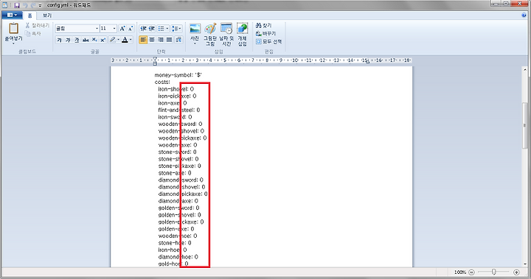Click Replace in the editing group
531x279 pixels.
[x=265, y=33]
